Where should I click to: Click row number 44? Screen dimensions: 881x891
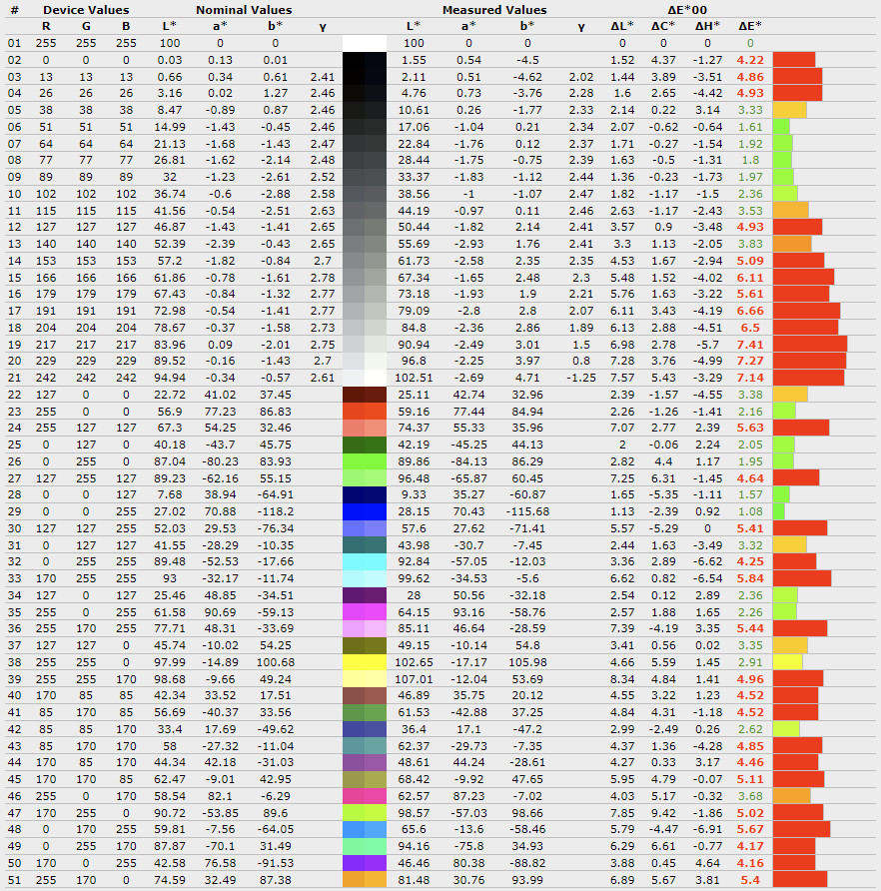coord(14,762)
